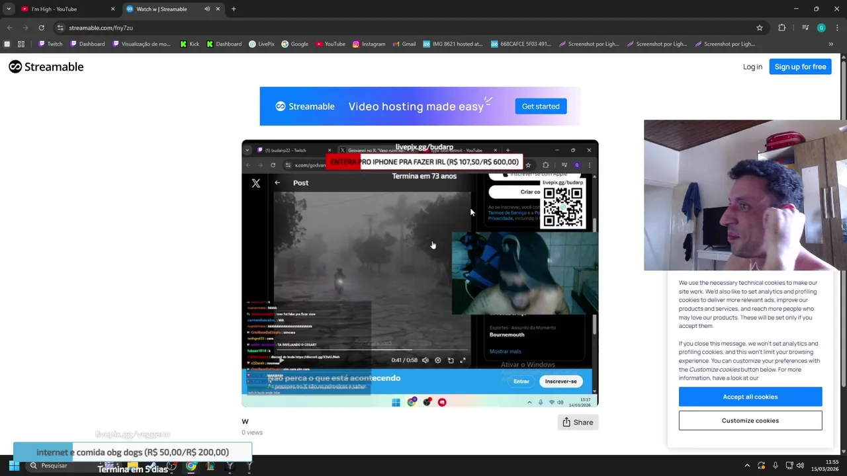The width and height of the screenshot is (847, 476).
Task: Open the Kick-icon Dashboard bookmark
Action: pos(224,44)
